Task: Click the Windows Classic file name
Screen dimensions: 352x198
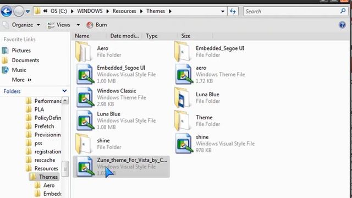Action: click(x=117, y=91)
